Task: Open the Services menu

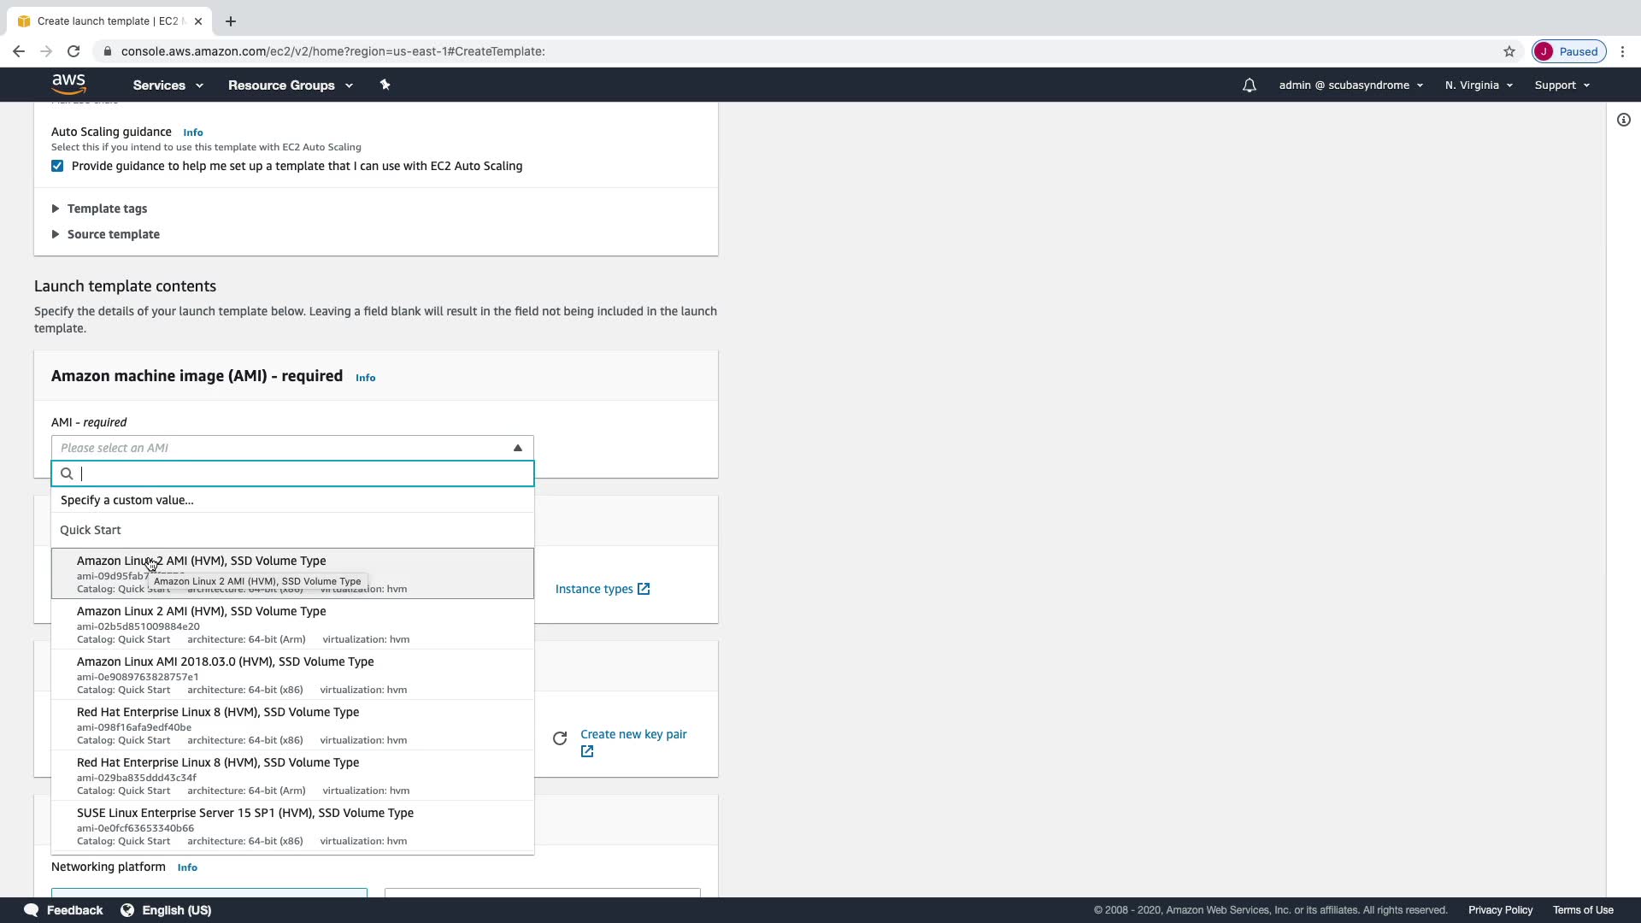Action: 168,85
